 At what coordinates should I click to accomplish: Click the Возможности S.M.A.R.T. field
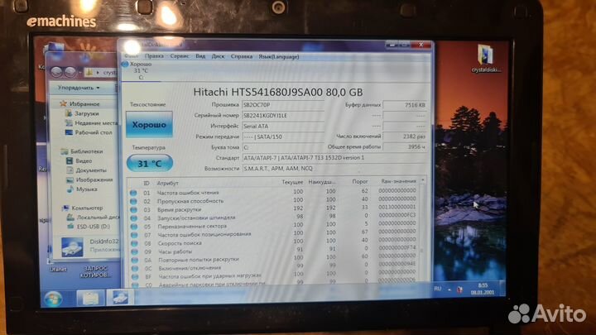pyautogui.click(x=334, y=168)
